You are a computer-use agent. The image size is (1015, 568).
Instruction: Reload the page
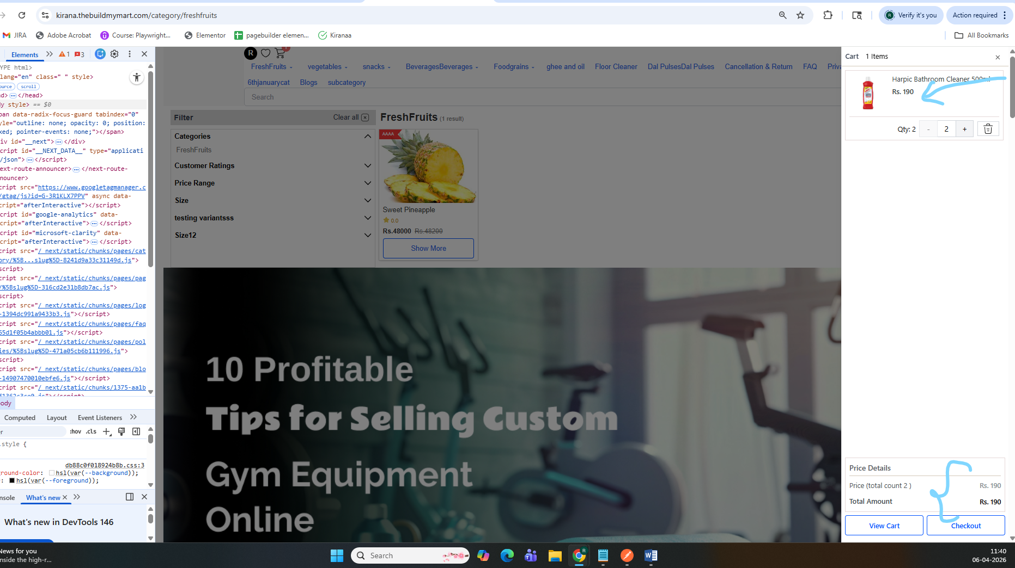tap(22, 15)
